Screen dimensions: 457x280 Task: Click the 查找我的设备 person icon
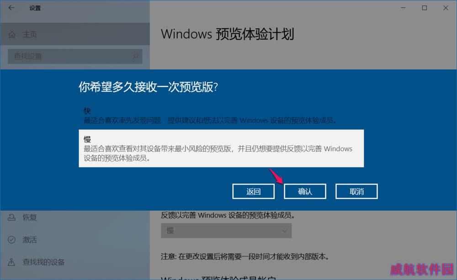point(11,262)
